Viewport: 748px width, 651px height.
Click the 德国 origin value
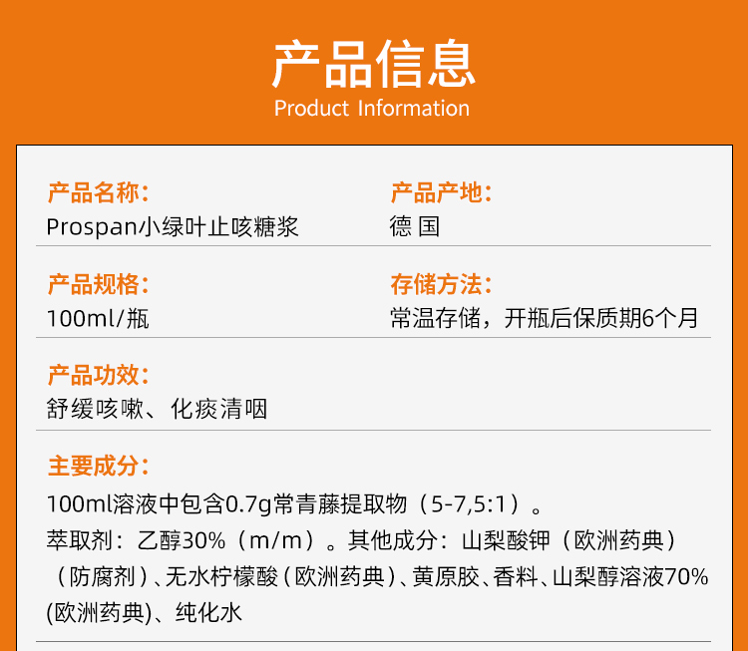coord(415,226)
